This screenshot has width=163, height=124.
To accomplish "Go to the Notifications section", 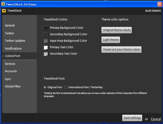I will tap(13, 49).
